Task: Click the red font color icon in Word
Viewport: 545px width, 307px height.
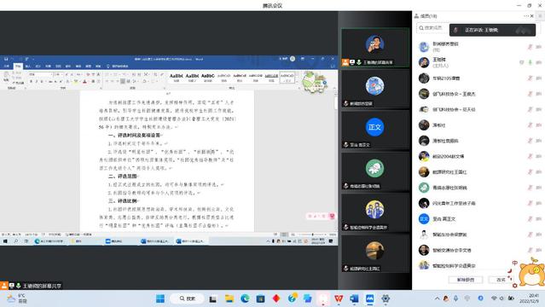Action: click(x=84, y=81)
